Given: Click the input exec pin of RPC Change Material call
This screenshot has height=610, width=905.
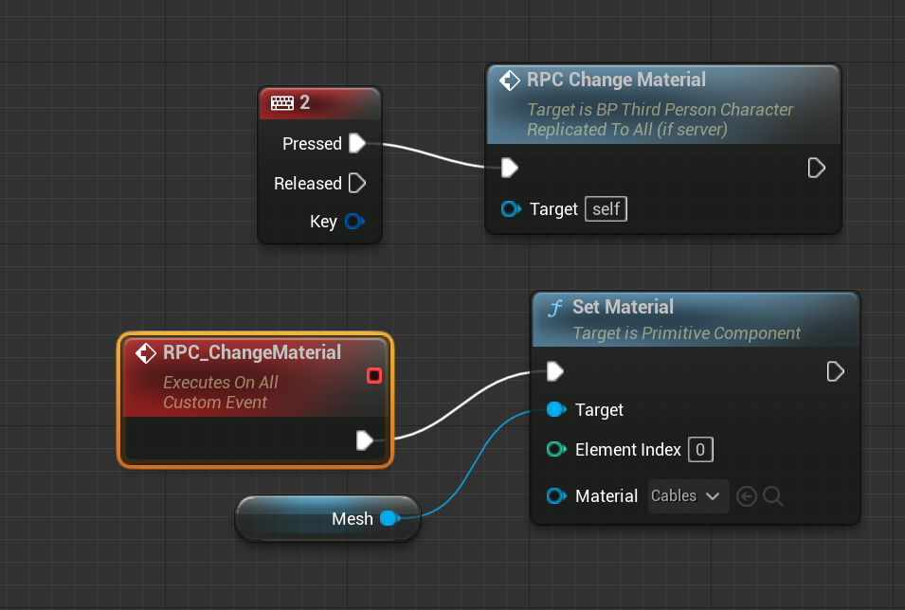Looking at the screenshot, I should click(510, 168).
